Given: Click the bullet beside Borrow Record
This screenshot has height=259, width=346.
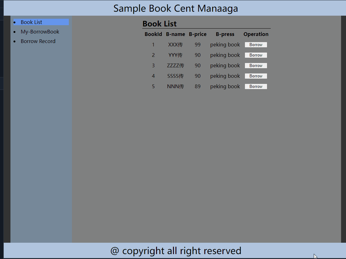Looking at the screenshot, I should [14, 41].
